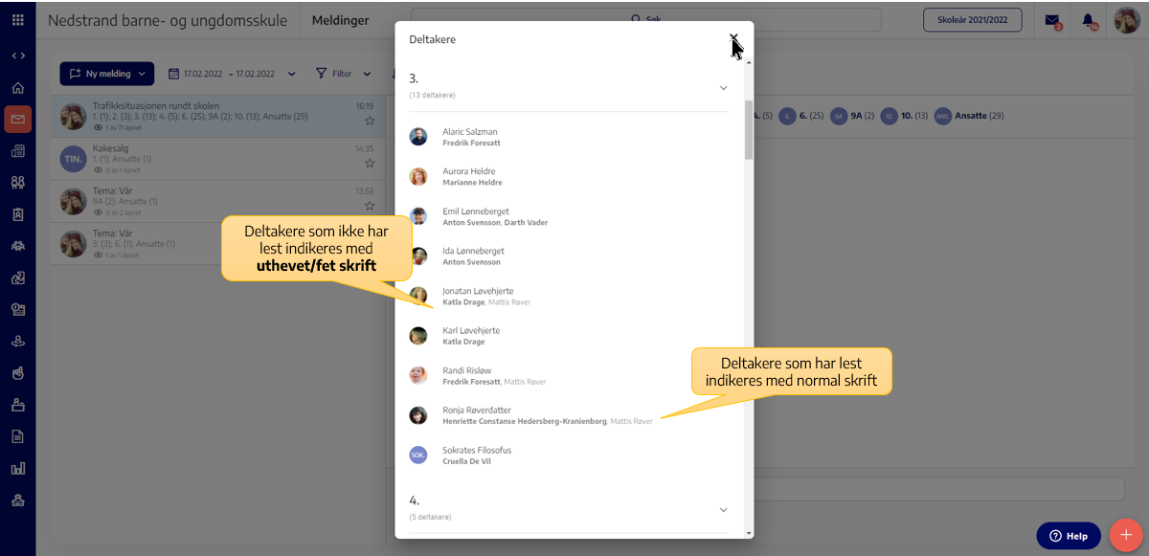
Task: Open the app grid menu icon
Action: 18,20
